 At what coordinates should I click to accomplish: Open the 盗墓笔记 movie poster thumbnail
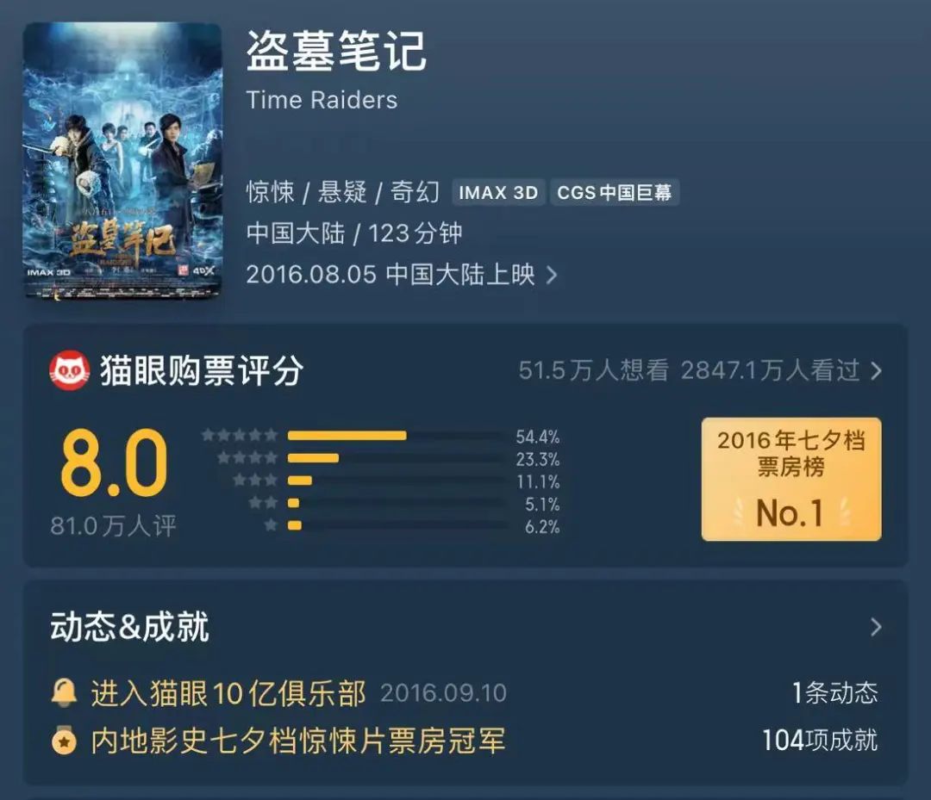(122, 160)
